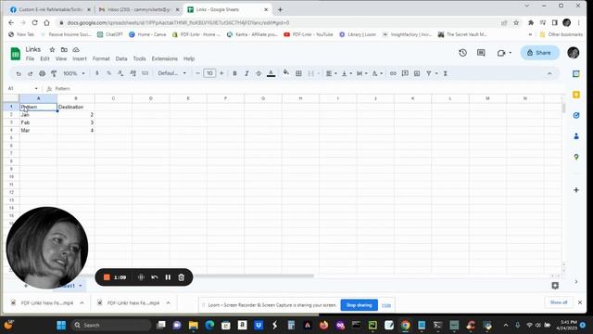
Task: Click the Share button
Action: point(539,53)
